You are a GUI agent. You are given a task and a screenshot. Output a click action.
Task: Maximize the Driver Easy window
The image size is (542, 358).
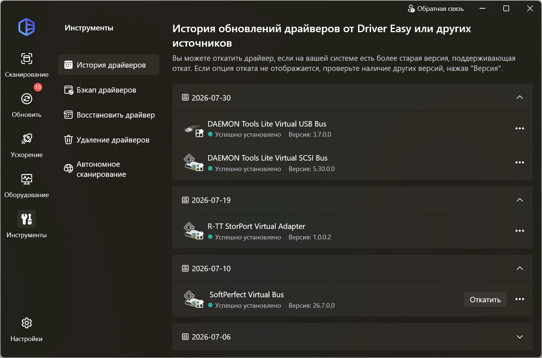point(506,8)
